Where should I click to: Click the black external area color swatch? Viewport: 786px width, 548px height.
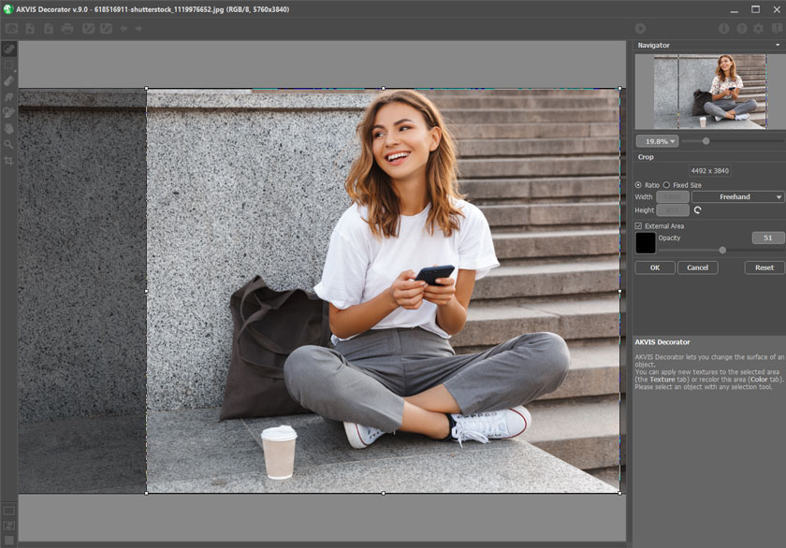tap(645, 243)
